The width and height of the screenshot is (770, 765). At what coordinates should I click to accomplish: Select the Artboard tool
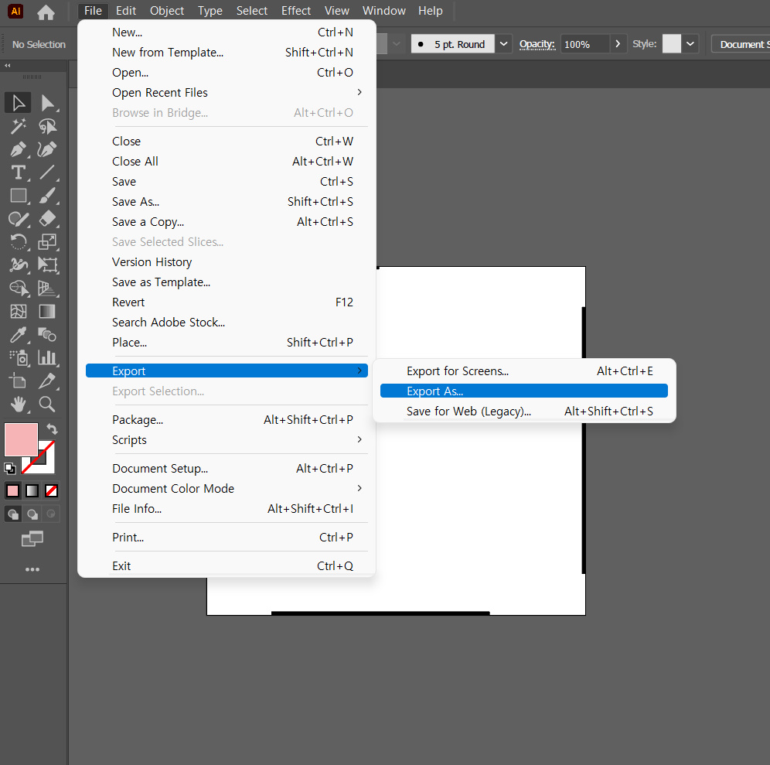(19, 381)
